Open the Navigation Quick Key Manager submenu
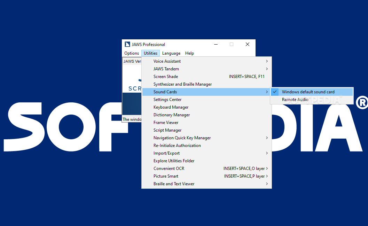Screen dimensions: 368x226 pos(207,138)
